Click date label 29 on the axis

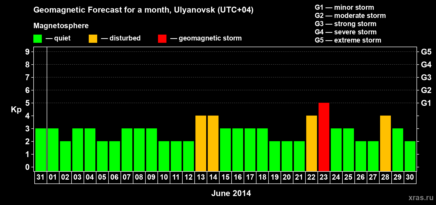pos(398,177)
